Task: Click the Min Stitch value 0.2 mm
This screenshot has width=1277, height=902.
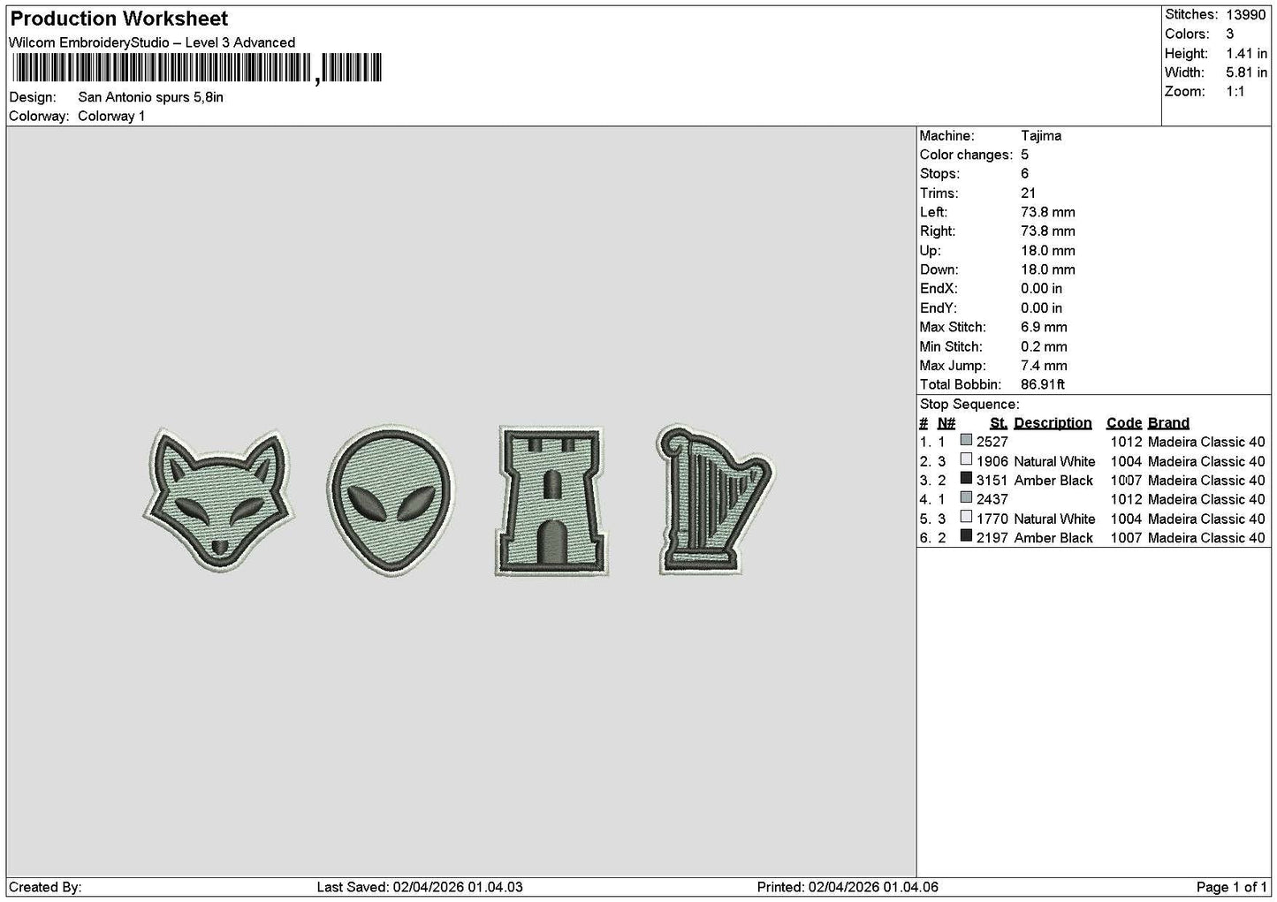Action: [x=1044, y=347]
